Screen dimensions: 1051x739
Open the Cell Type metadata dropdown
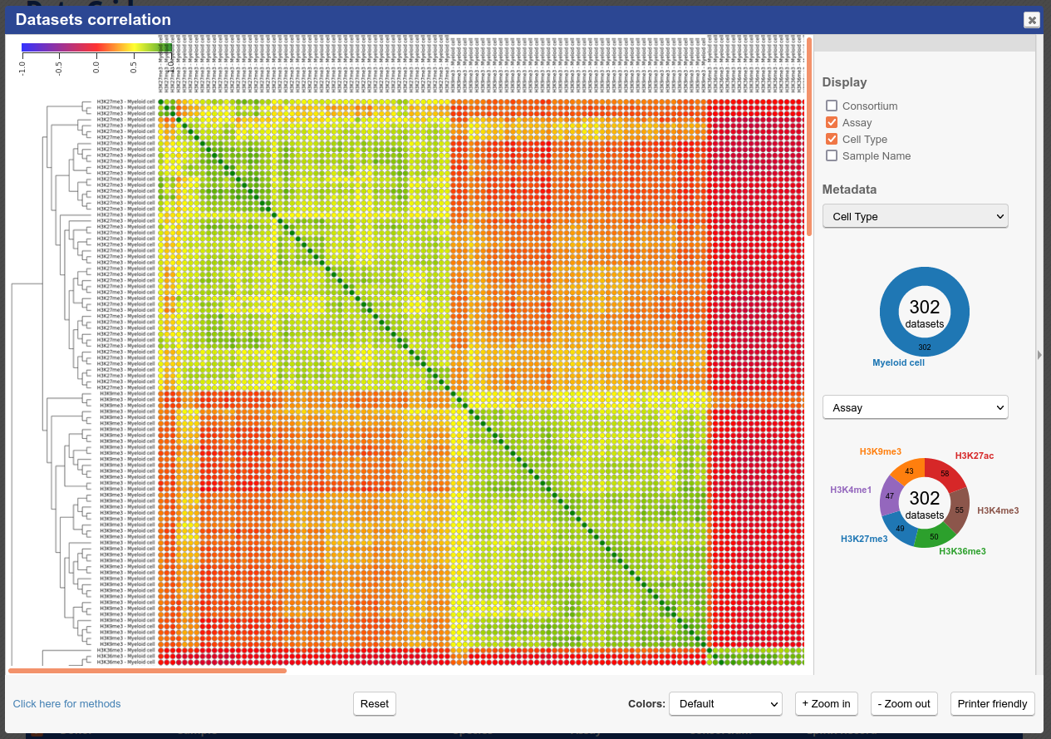tap(915, 216)
